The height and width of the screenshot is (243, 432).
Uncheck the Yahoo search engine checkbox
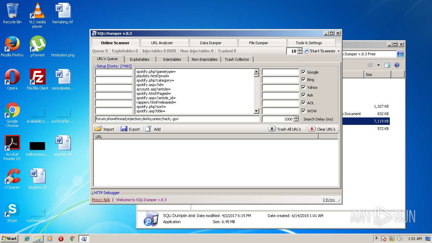coord(303,87)
